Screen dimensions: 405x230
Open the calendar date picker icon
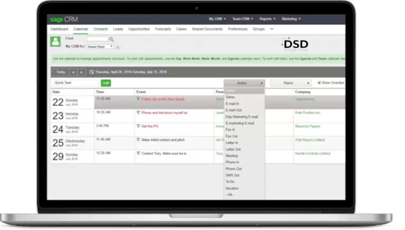point(92,72)
